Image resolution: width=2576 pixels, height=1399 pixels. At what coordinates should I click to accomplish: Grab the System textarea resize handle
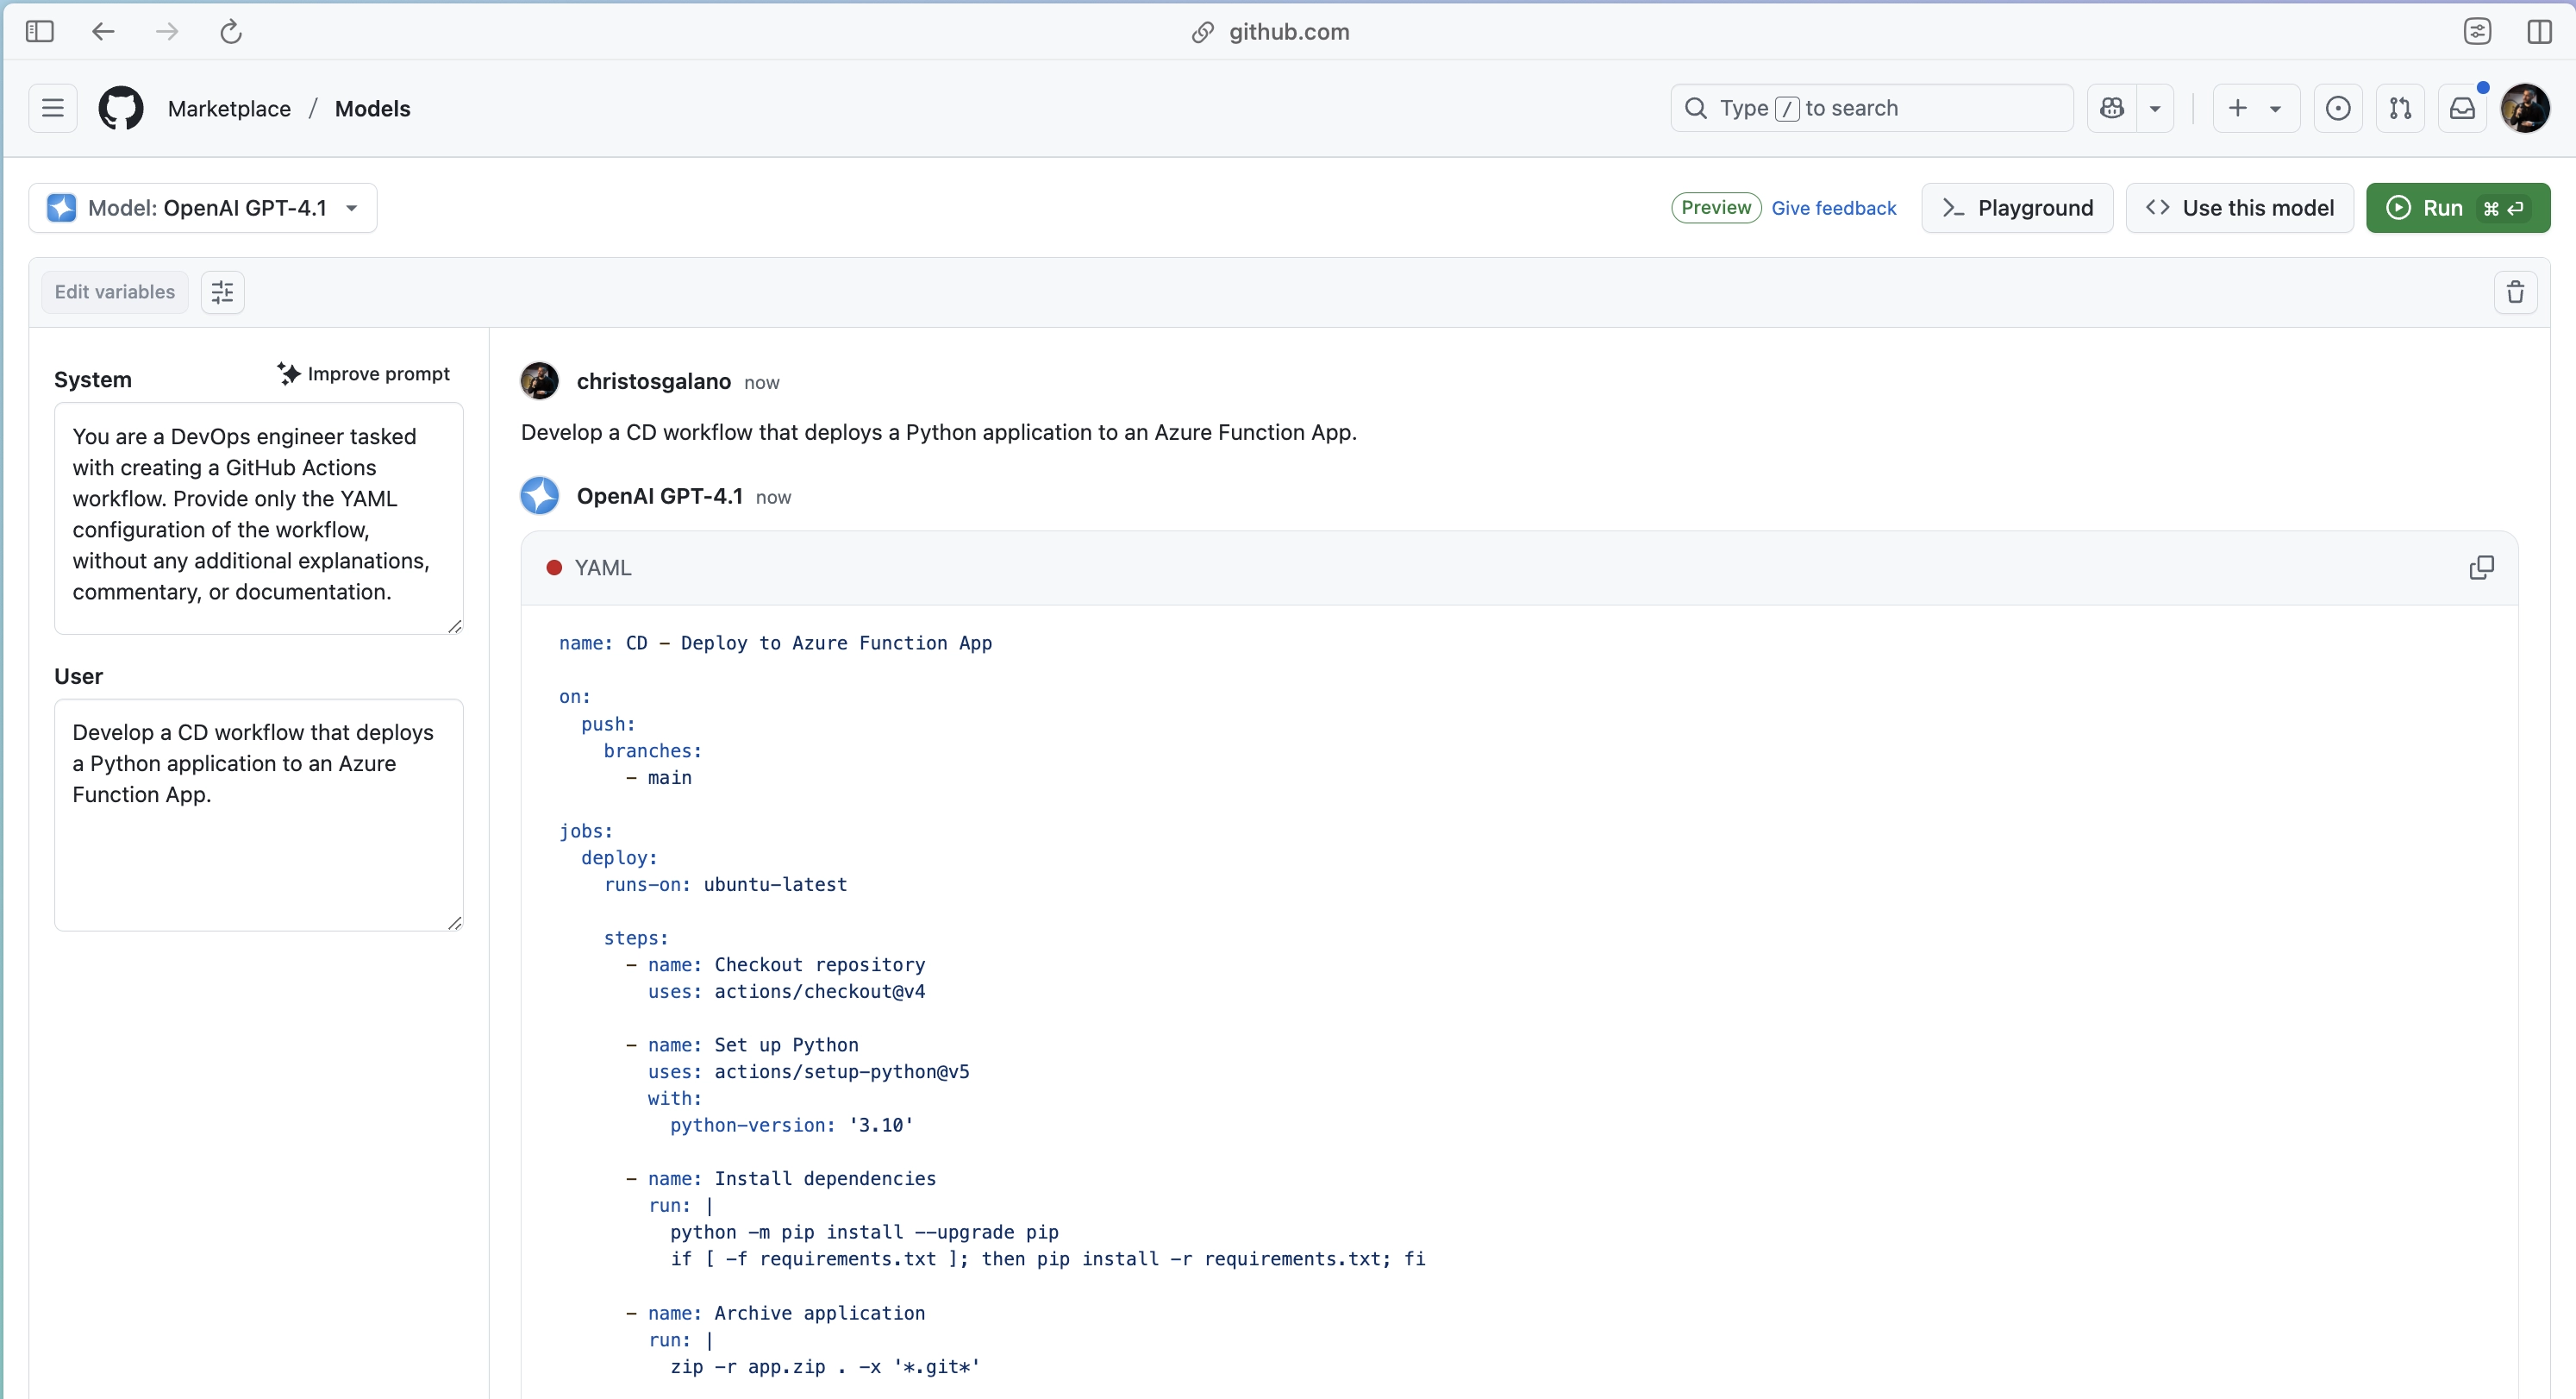click(455, 626)
